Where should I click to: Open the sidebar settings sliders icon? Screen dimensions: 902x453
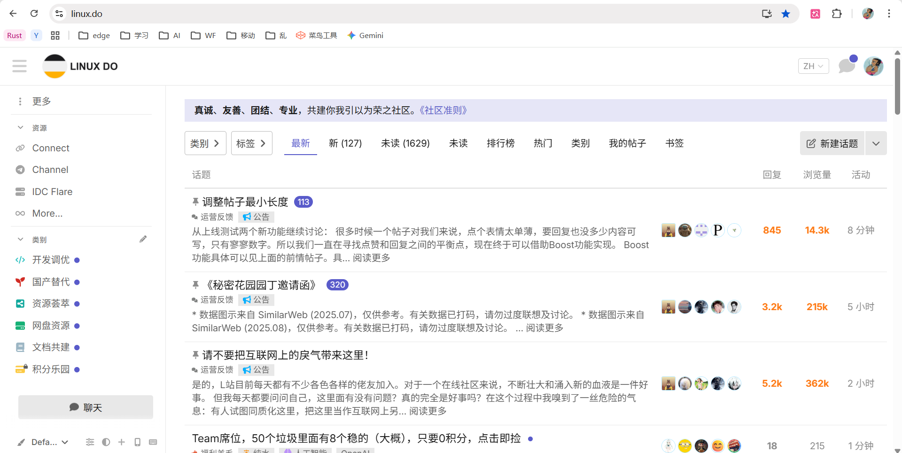coord(90,442)
